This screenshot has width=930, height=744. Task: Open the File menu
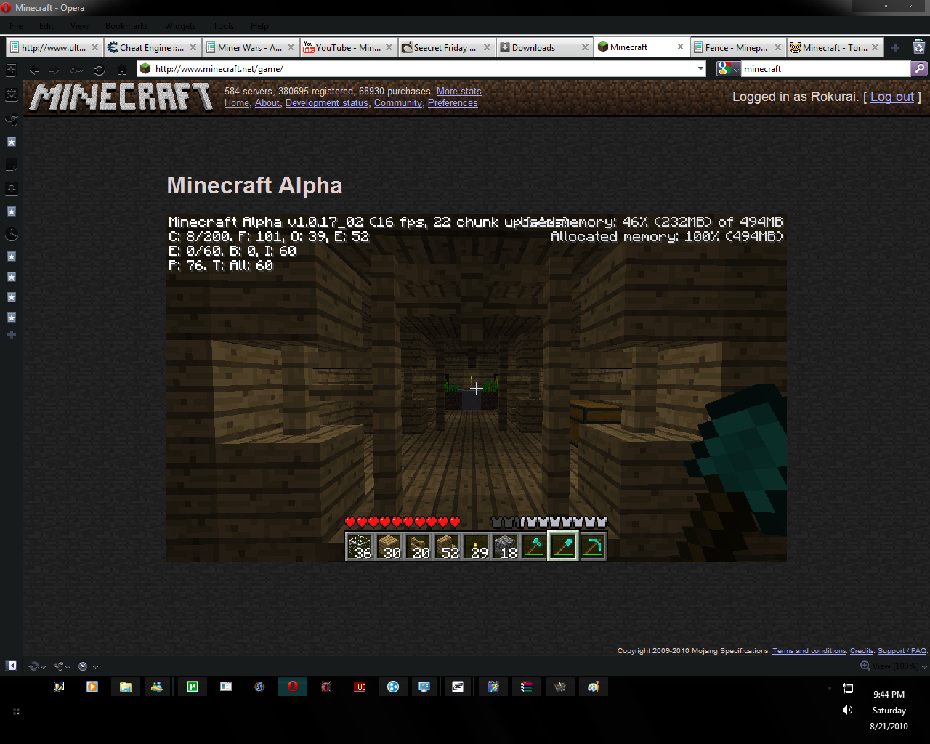(16, 26)
